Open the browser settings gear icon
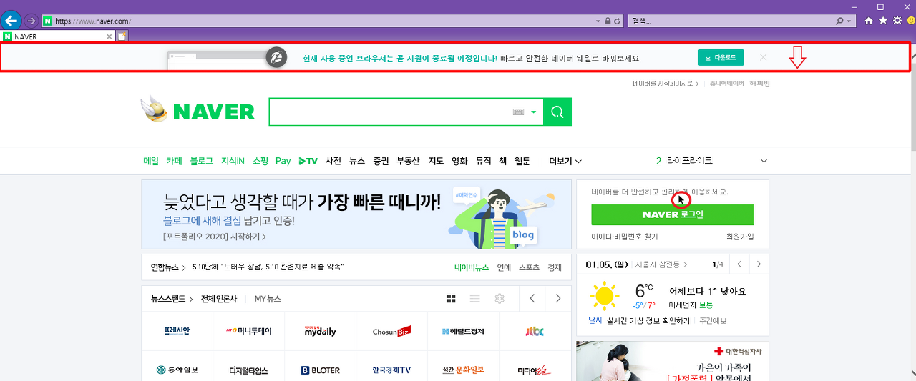This screenshot has width=916, height=381. [x=897, y=21]
